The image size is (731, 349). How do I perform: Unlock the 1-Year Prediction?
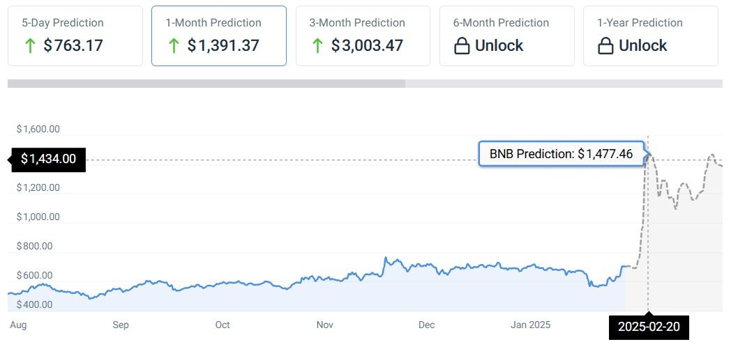coord(642,46)
